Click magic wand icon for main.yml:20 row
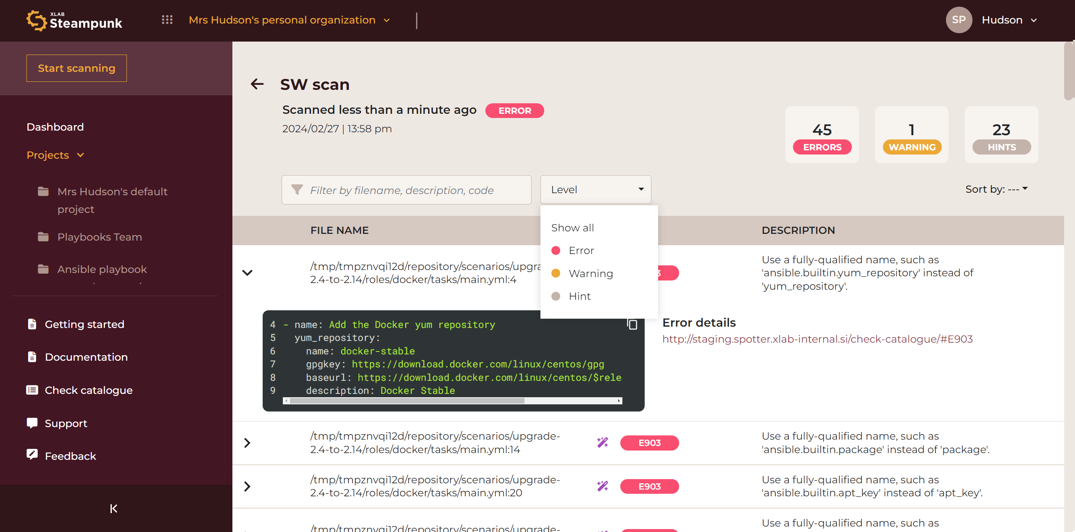 click(x=603, y=486)
